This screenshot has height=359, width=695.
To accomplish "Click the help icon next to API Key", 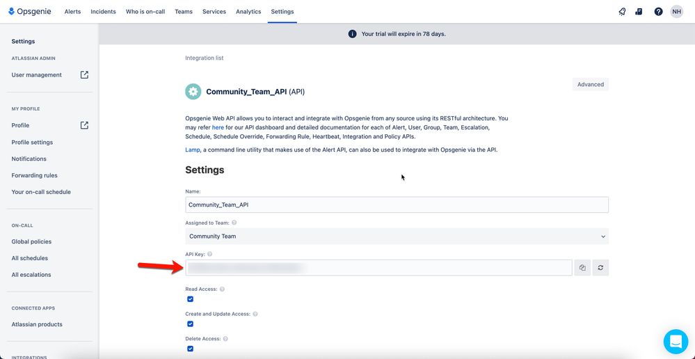I will (x=209, y=255).
